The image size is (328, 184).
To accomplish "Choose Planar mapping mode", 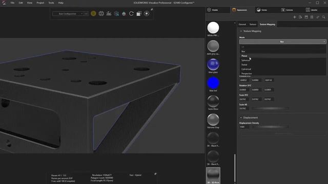I will (x=282, y=56).
